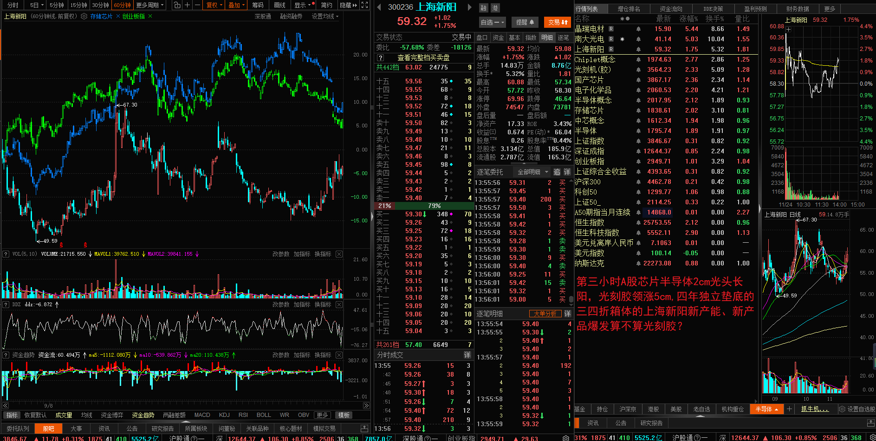The width and height of the screenshot is (876, 441).
Task: Switch chart to 5分钟 period
Action: (x=57, y=5)
